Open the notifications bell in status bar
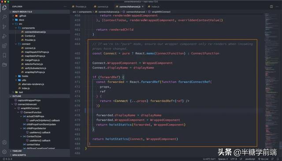The width and height of the screenshot is (282, 161). click(x=278, y=159)
